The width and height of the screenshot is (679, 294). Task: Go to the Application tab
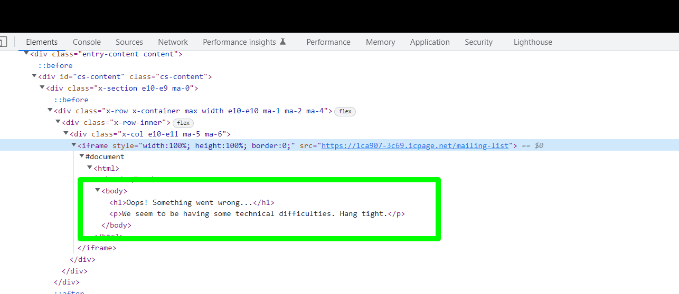[430, 42]
